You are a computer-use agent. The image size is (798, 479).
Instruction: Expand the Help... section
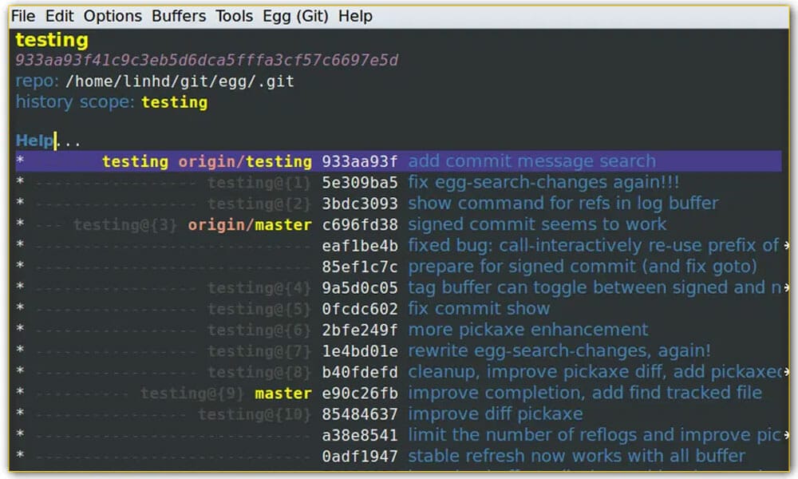point(34,140)
